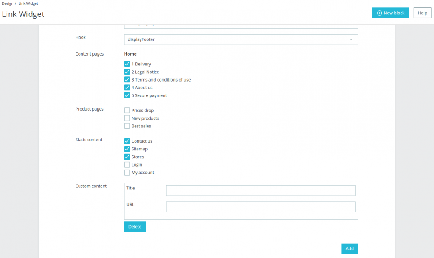
Task: Disable the Secure payment content page
Action: (x=127, y=95)
